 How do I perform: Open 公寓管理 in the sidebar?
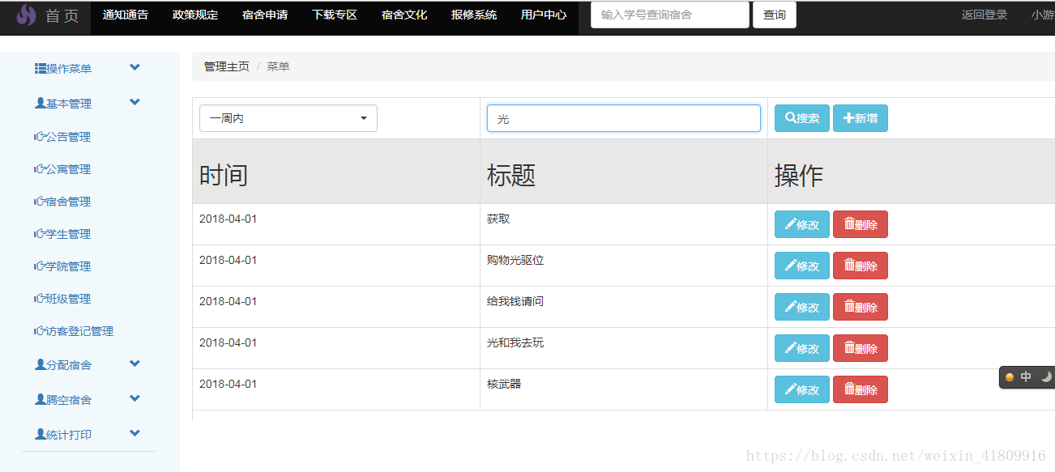68,169
